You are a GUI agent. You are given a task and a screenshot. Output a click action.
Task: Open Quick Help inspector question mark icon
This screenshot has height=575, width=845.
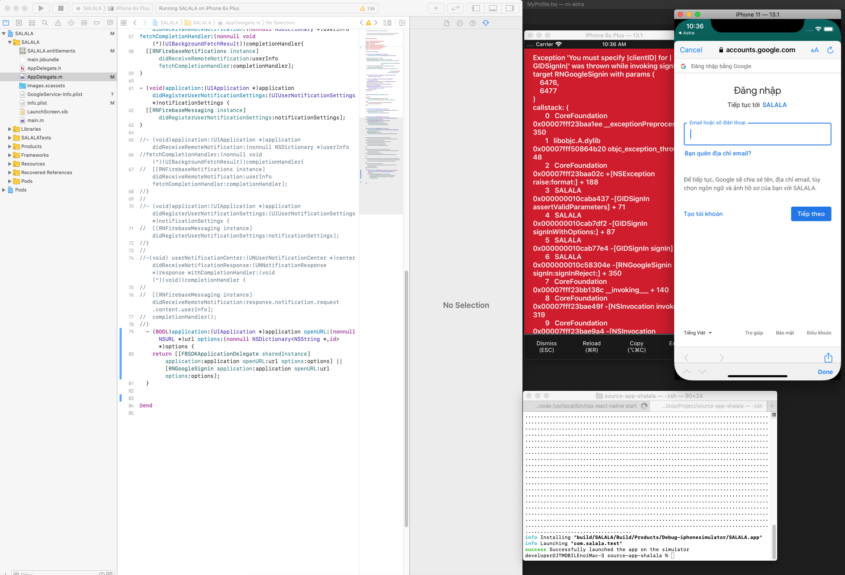click(473, 23)
